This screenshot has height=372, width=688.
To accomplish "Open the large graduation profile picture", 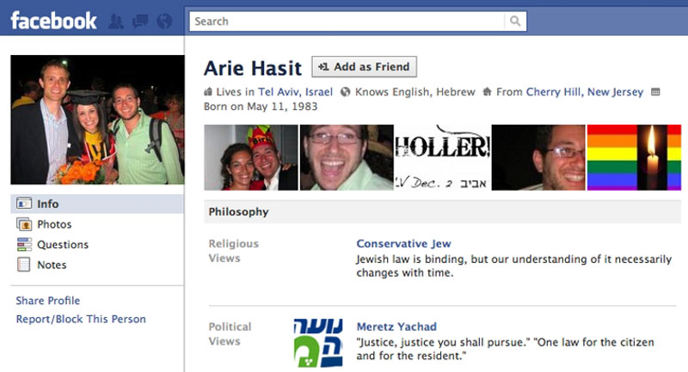I will pos(97,119).
